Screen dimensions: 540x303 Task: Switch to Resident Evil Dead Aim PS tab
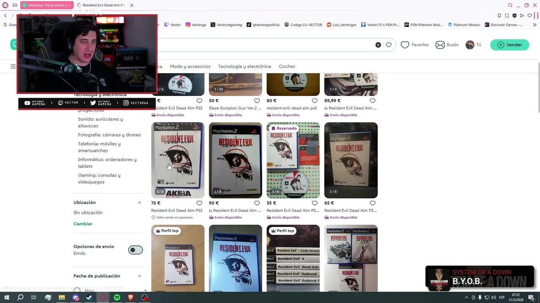pos(101,5)
